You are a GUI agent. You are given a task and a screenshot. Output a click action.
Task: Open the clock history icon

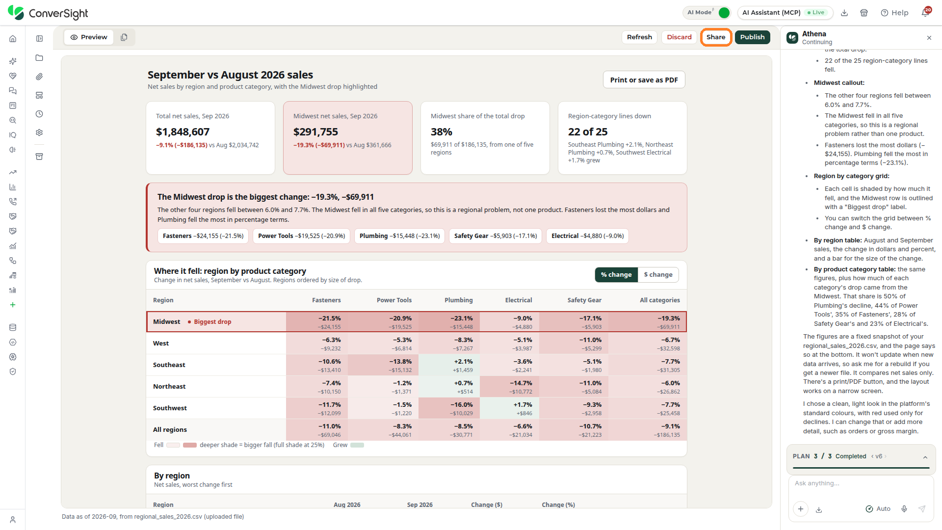point(39,114)
